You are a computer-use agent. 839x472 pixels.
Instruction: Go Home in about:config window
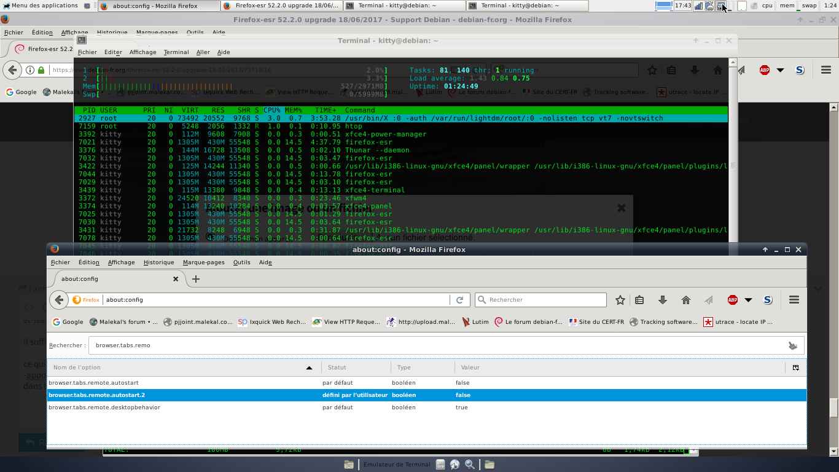point(685,300)
